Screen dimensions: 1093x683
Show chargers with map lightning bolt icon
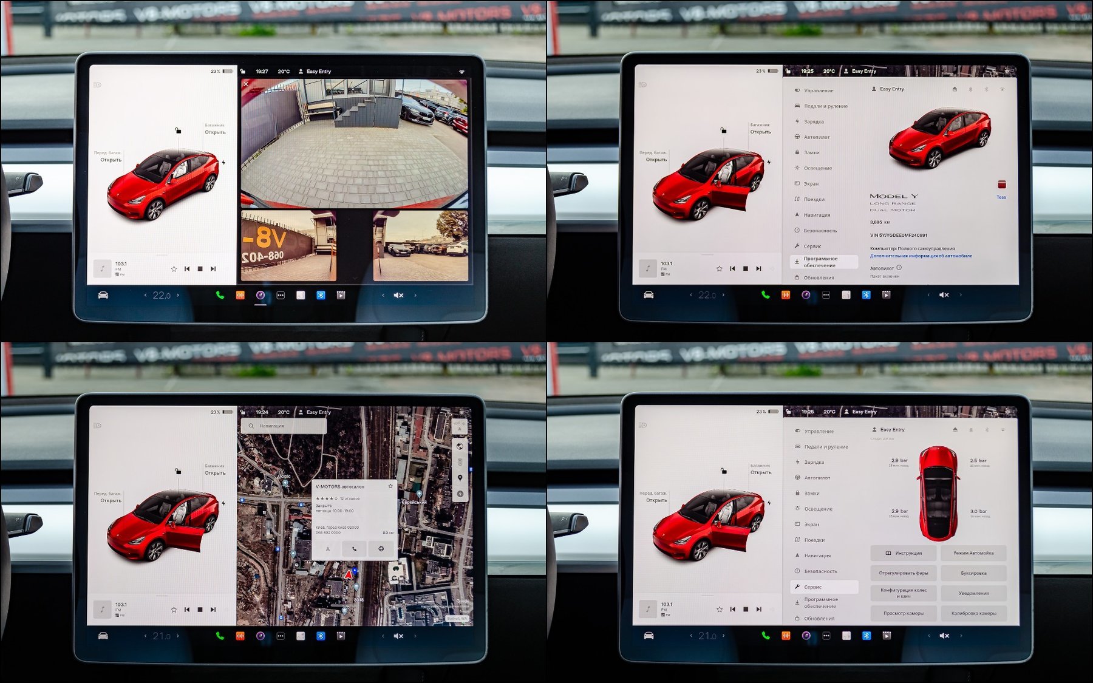(x=460, y=493)
